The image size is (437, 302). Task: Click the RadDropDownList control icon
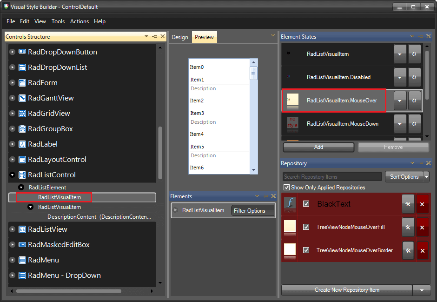point(22,67)
